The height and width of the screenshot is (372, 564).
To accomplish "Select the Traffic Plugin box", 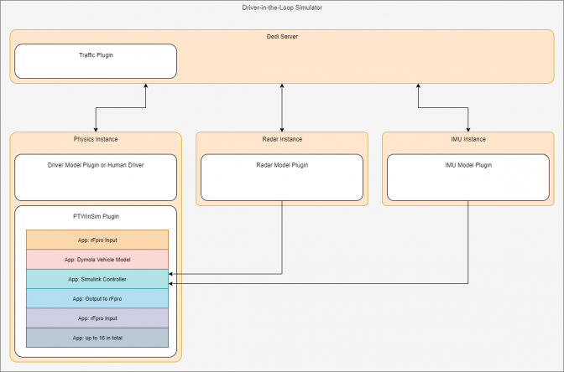I will pyautogui.click(x=96, y=61).
